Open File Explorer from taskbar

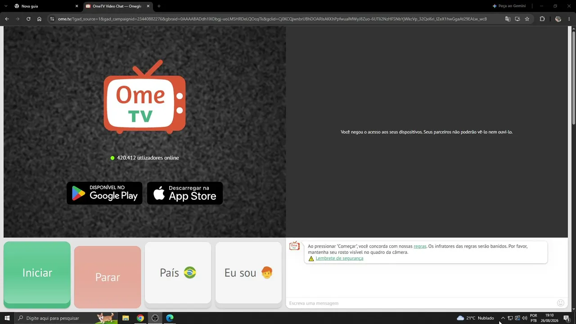126,318
